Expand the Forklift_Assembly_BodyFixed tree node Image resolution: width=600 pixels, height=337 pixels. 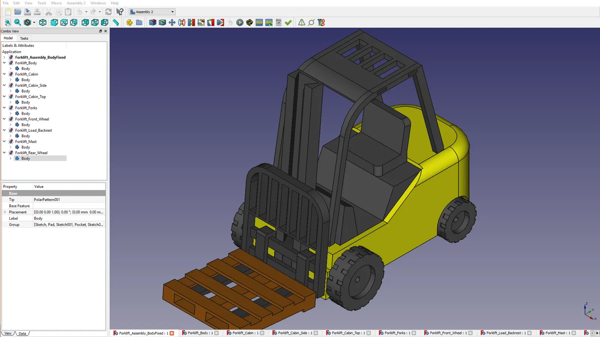click(x=4, y=57)
